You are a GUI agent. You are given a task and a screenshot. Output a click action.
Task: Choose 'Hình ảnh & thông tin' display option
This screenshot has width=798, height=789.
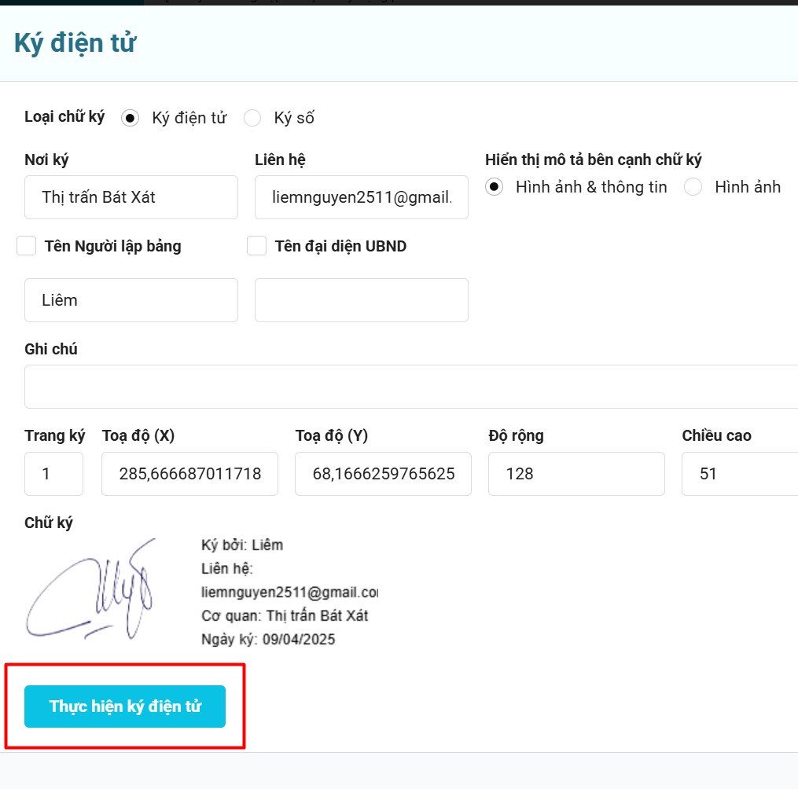click(x=495, y=187)
